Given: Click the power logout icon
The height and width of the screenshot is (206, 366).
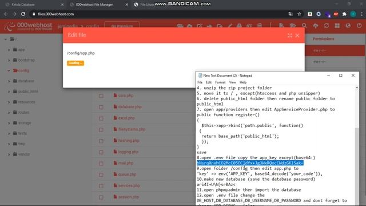Looking at the screenshot, I should pyautogui.click(x=359, y=25).
